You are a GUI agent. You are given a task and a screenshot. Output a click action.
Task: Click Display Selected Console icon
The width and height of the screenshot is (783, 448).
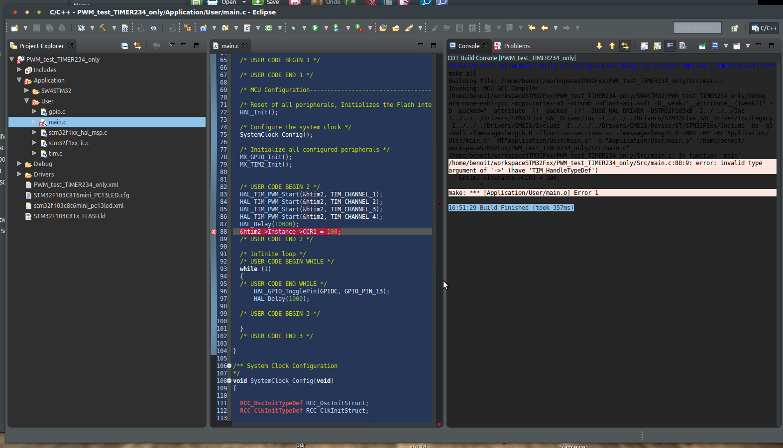(x=715, y=46)
